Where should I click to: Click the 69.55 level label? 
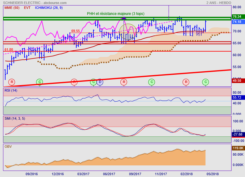click(x=75, y=31)
